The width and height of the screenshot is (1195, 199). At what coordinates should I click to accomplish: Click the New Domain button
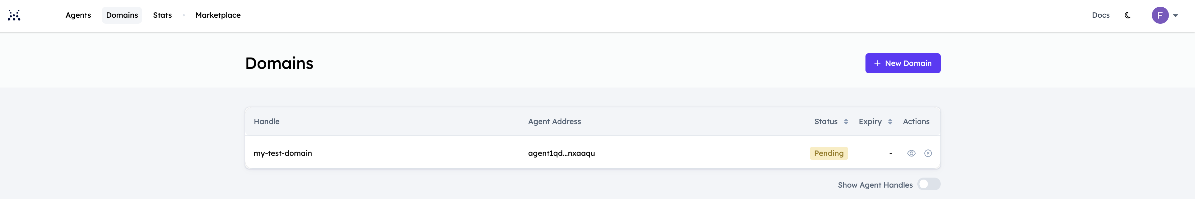click(902, 63)
